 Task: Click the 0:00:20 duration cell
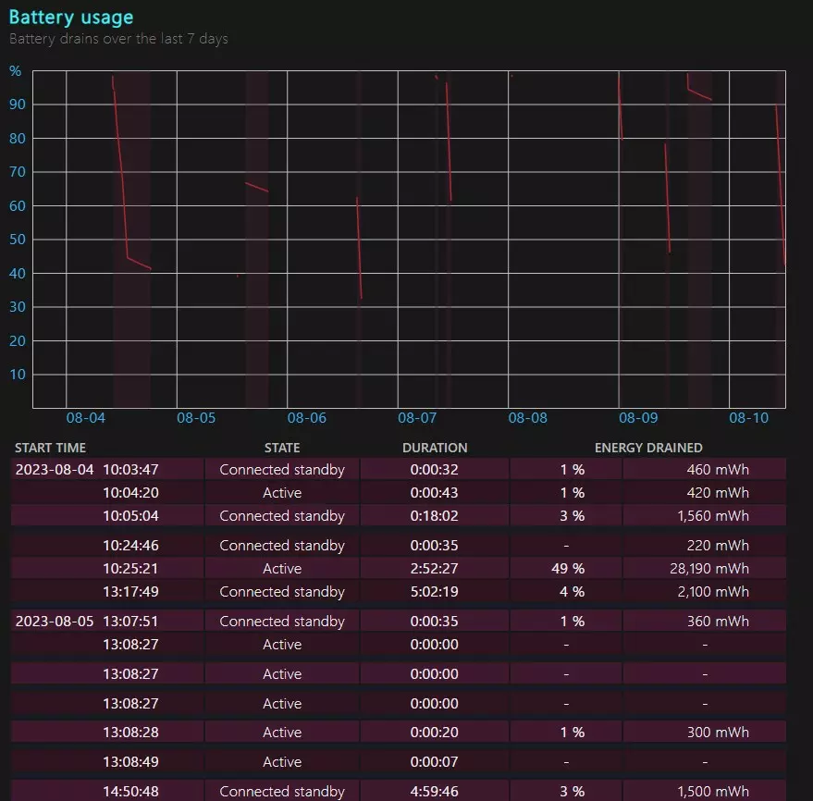pyautogui.click(x=434, y=732)
